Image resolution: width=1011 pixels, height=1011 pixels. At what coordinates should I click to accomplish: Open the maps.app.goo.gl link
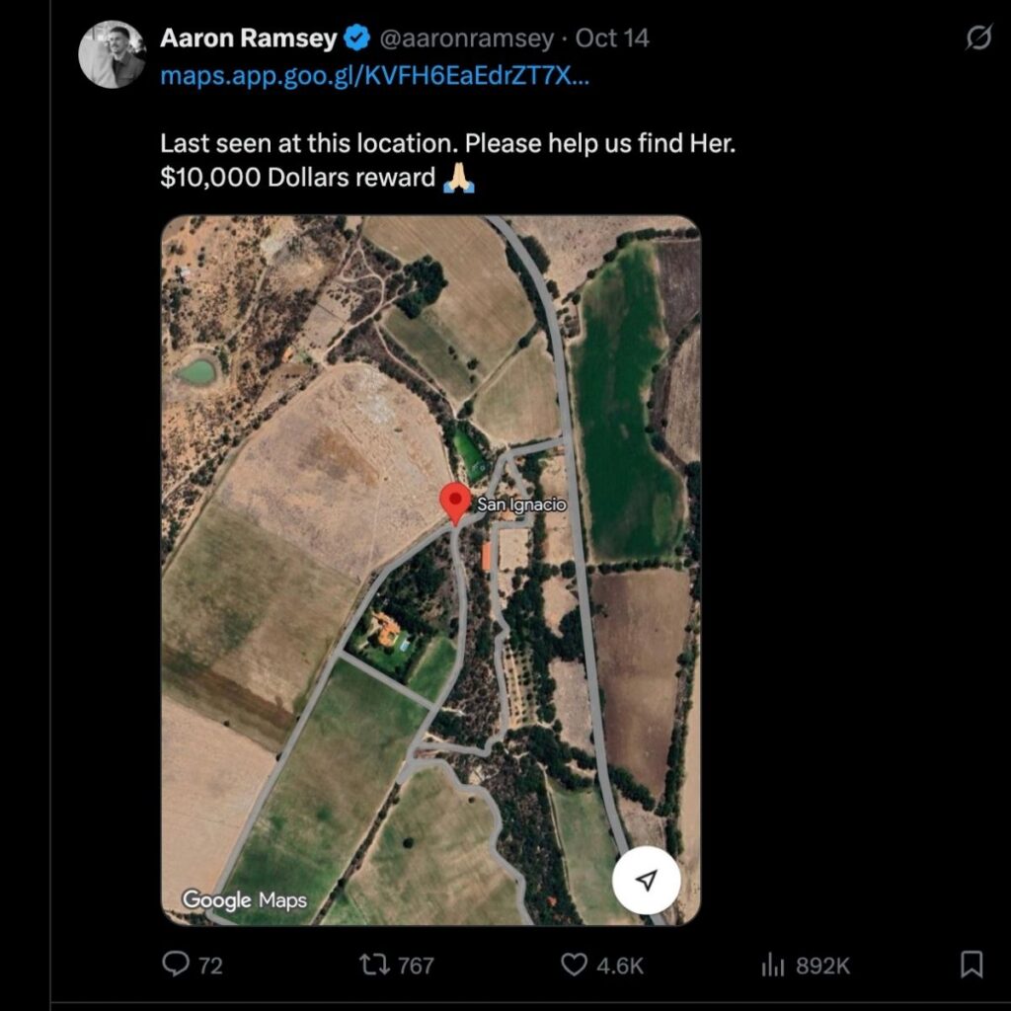coord(374,76)
